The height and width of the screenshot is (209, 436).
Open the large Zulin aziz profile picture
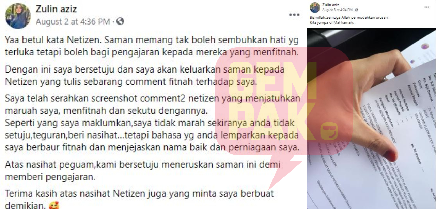coord(18,16)
